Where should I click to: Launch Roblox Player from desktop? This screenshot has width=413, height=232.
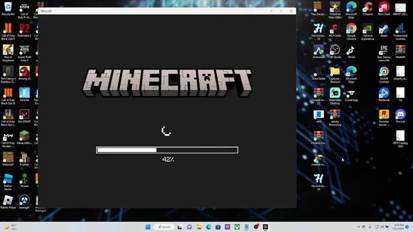click(x=8, y=202)
